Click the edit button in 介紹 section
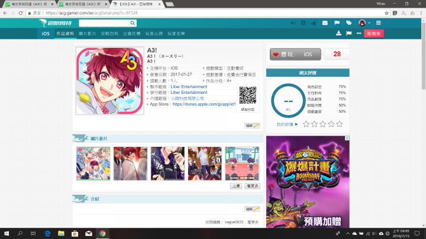 252,209
